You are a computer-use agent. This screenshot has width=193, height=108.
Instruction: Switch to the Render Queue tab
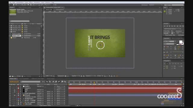(x=51, y=79)
